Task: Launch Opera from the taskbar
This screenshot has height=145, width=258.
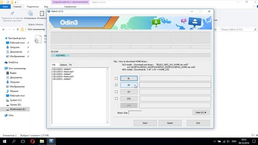Action: click(32, 141)
